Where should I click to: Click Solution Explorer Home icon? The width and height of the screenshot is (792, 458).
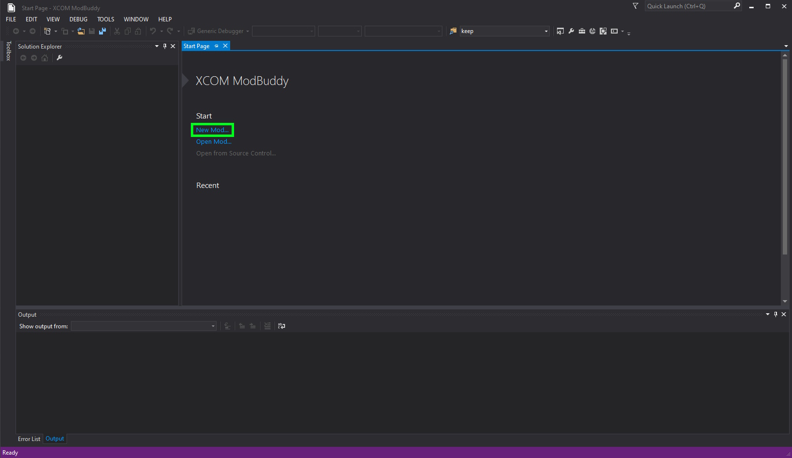(x=45, y=58)
